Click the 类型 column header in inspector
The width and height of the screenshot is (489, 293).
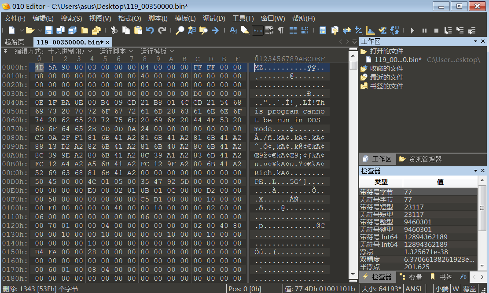pyautogui.click(x=381, y=182)
